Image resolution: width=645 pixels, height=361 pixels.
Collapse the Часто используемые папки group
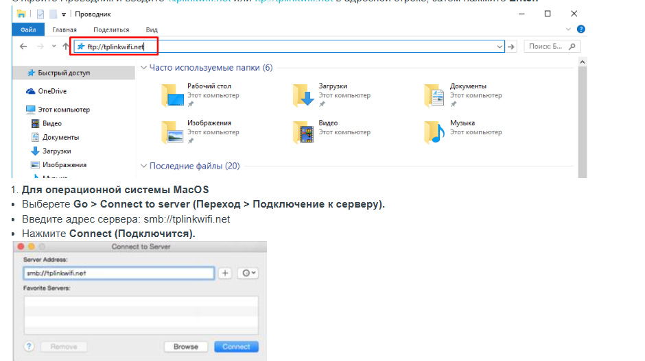point(143,67)
